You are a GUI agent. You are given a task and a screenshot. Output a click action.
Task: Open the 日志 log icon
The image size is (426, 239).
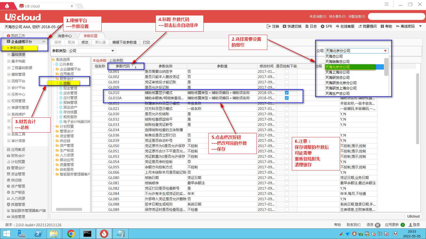pos(307,26)
